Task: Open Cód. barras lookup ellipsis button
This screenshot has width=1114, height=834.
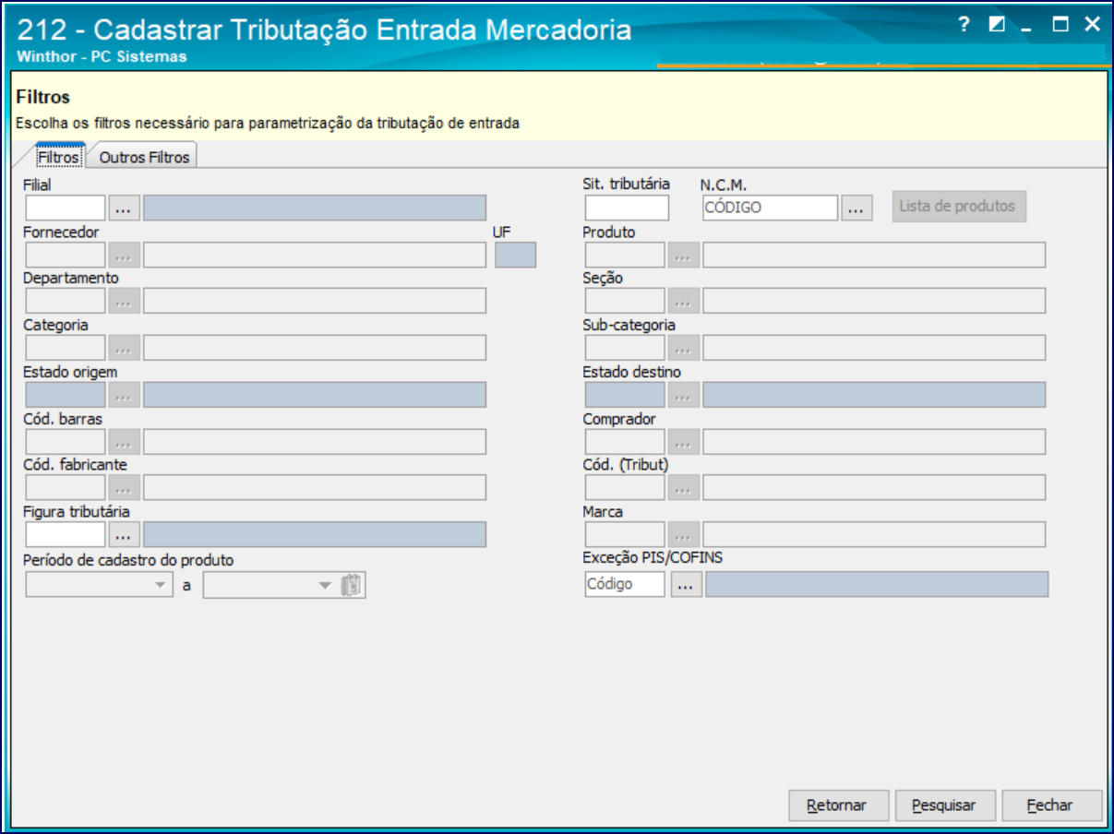Action: [x=125, y=441]
